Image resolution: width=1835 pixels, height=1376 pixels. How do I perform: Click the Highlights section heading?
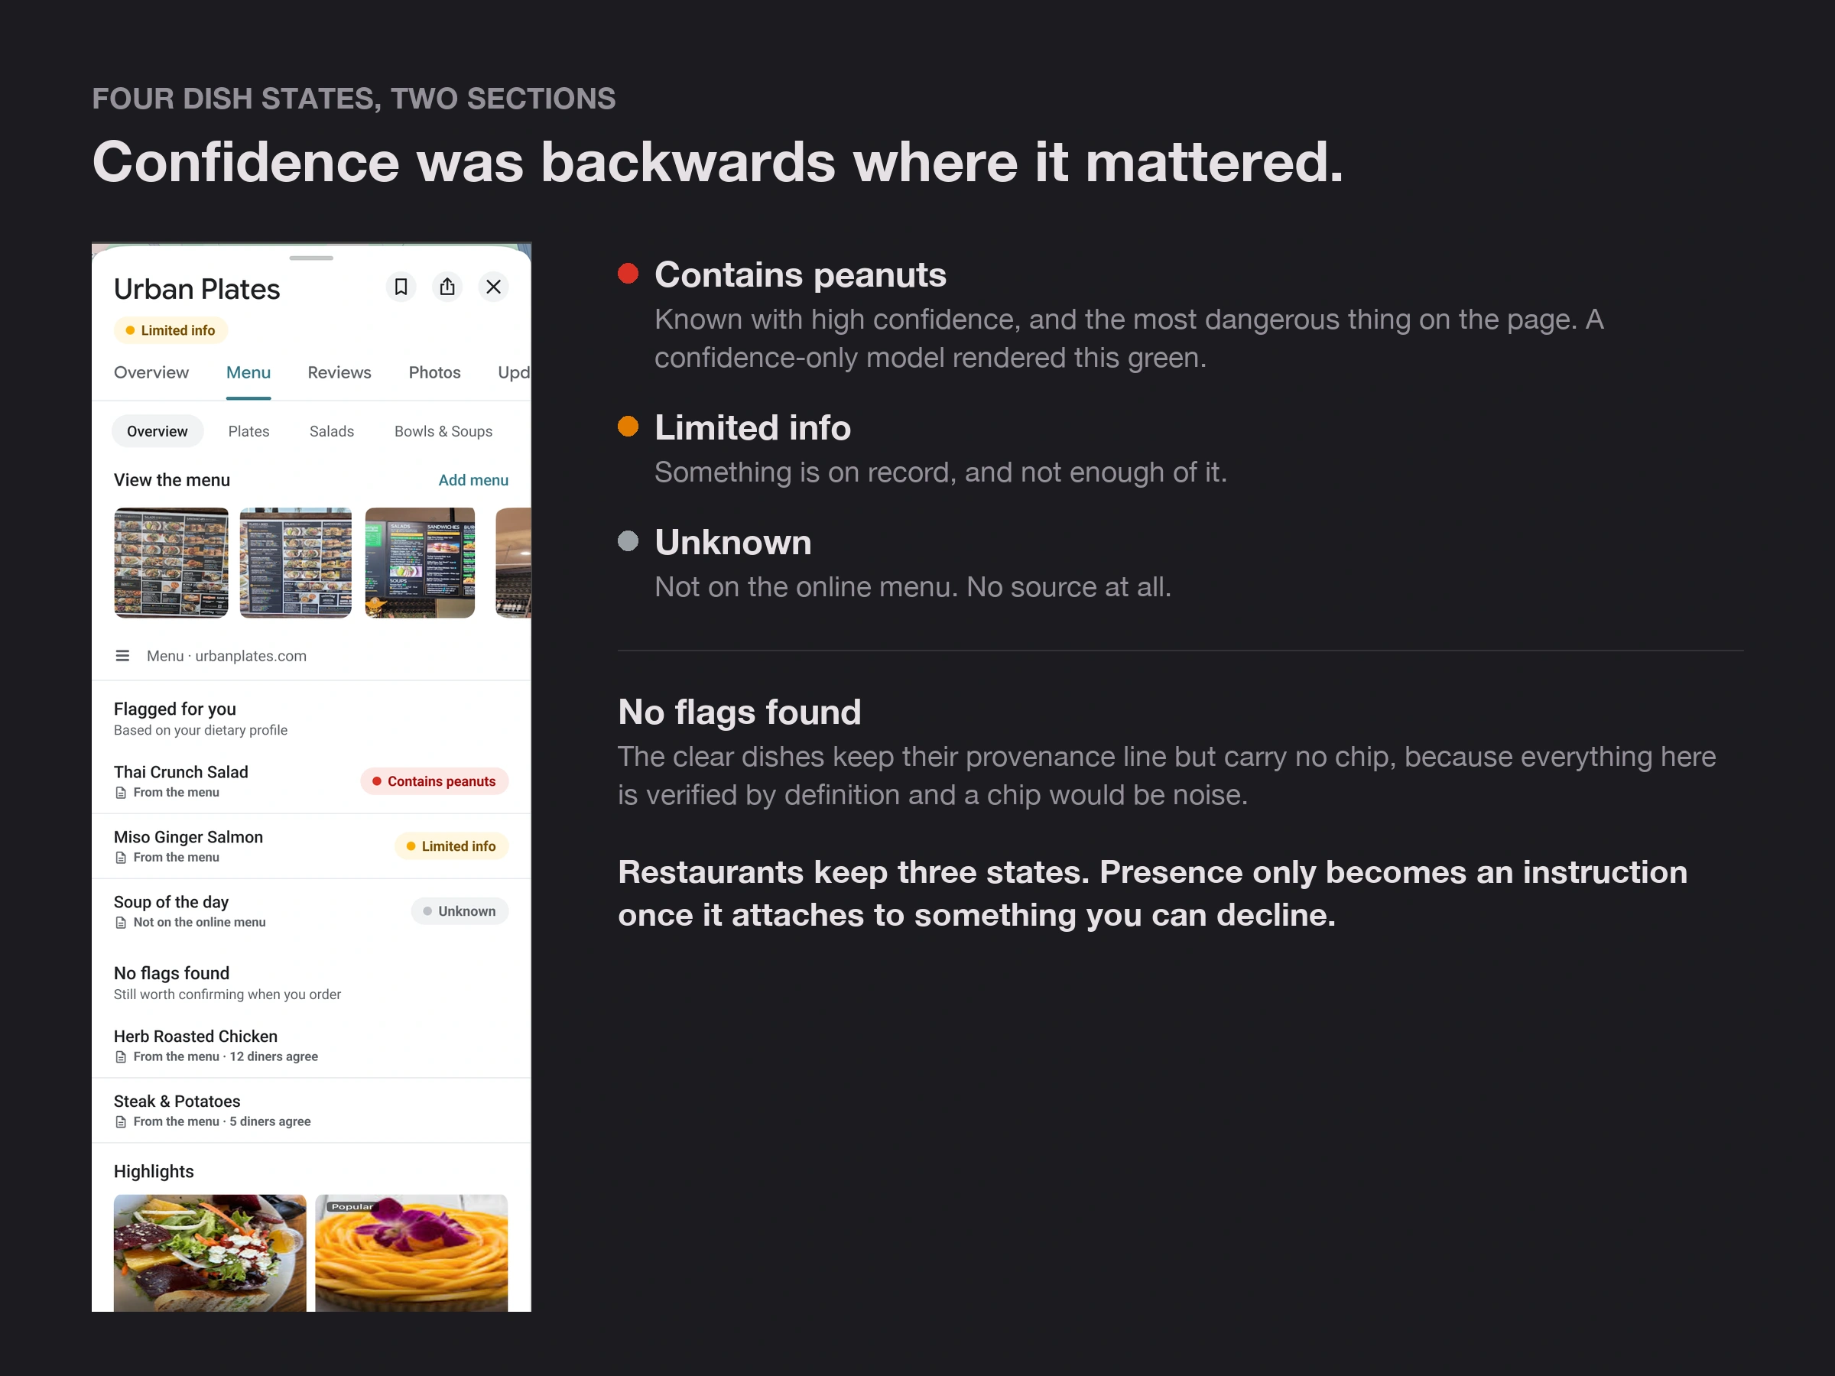click(154, 1171)
